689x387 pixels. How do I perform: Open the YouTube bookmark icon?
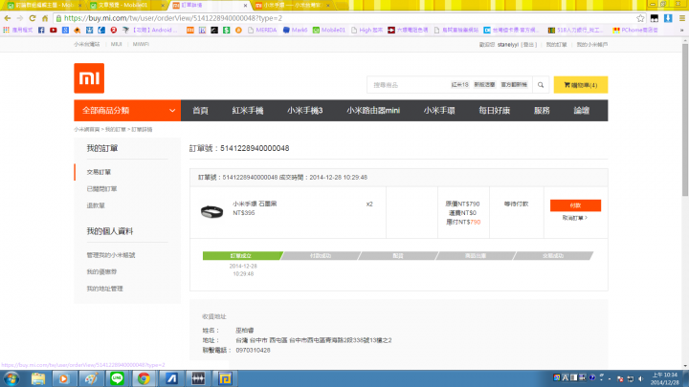(x=54, y=31)
